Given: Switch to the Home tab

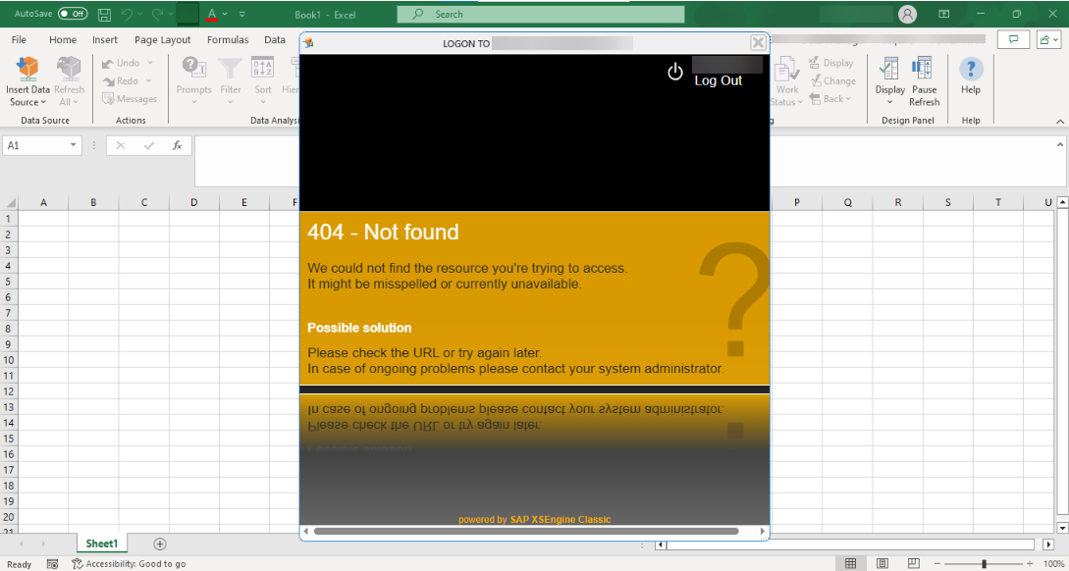Looking at the screenshot, I should (63, 39).
